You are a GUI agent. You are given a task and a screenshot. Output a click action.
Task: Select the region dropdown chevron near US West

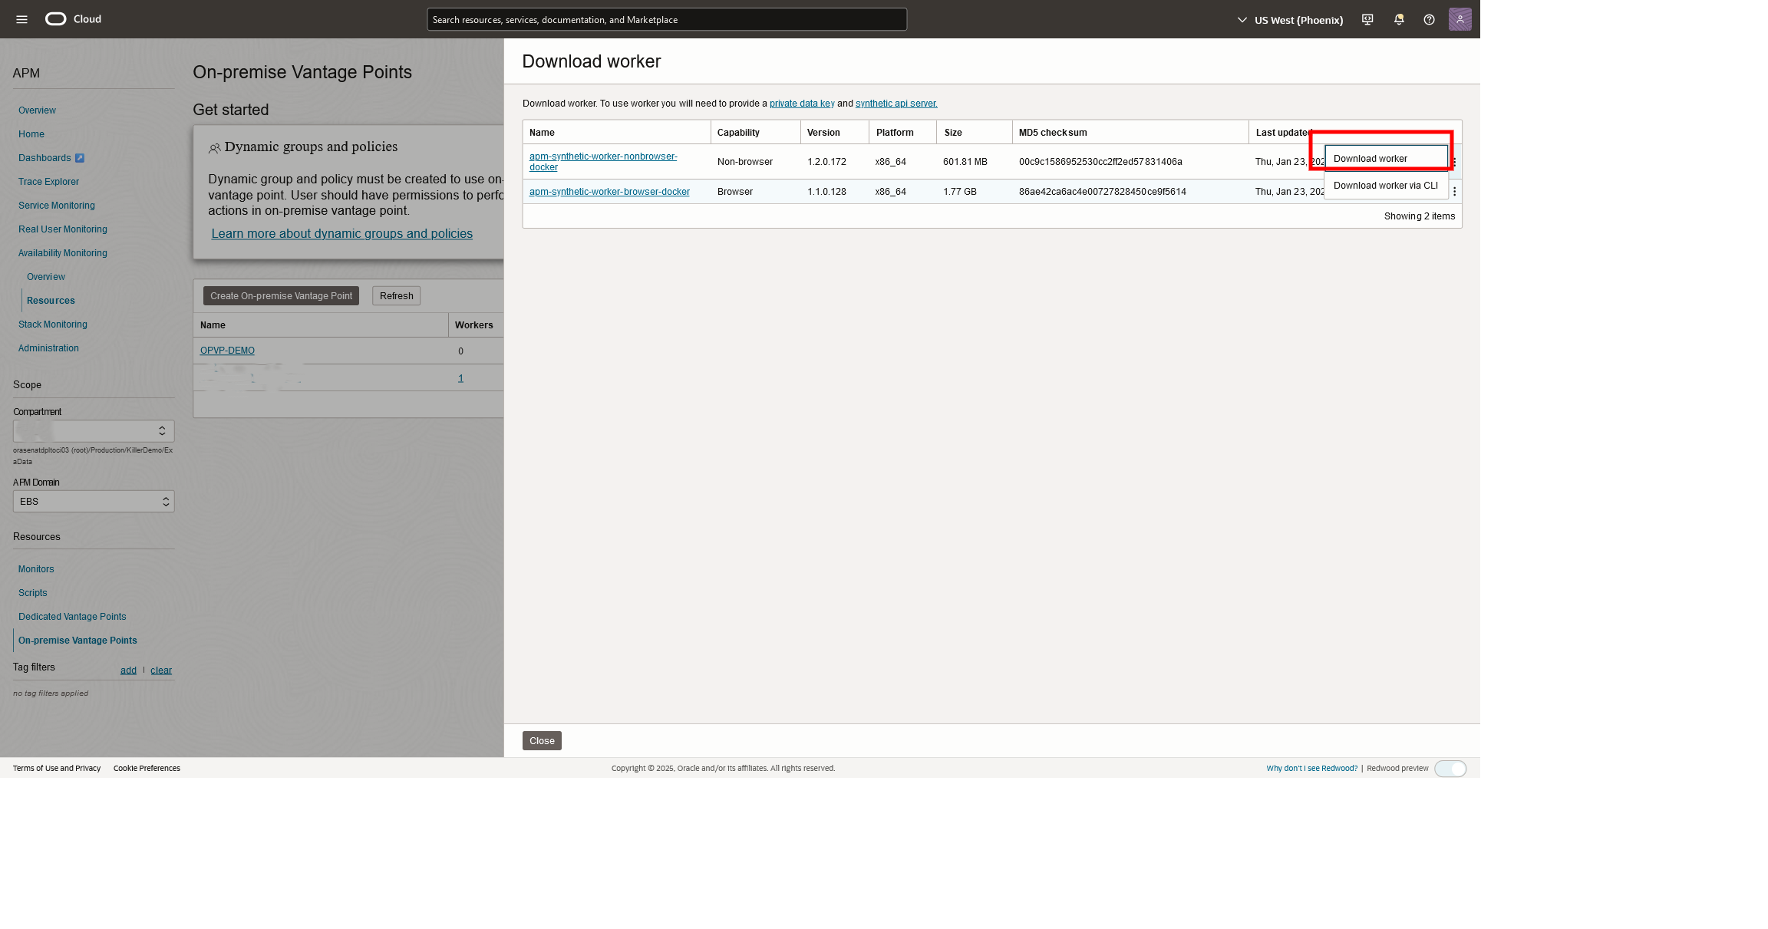point(1241,19)
